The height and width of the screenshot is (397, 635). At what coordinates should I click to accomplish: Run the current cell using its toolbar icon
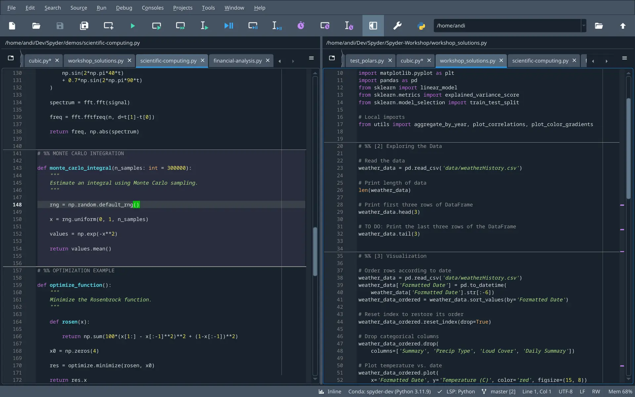tap(156, 25)
